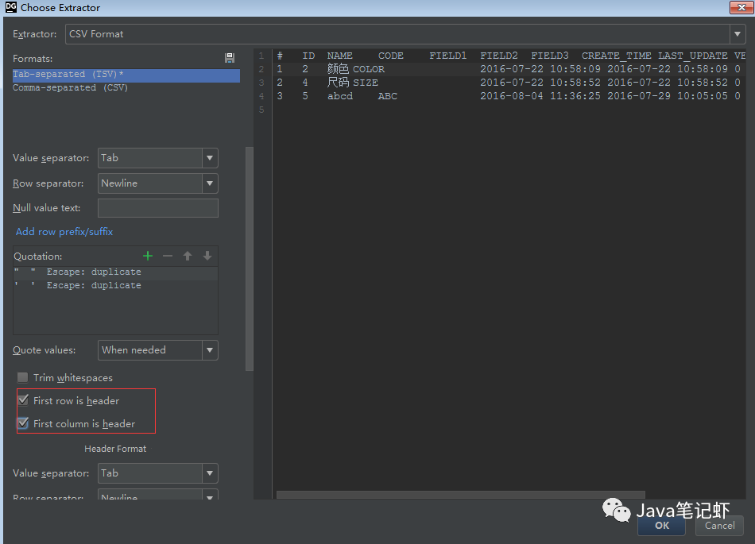
Task: Remove the quotation with the minus icon
Action: point(168,256)
